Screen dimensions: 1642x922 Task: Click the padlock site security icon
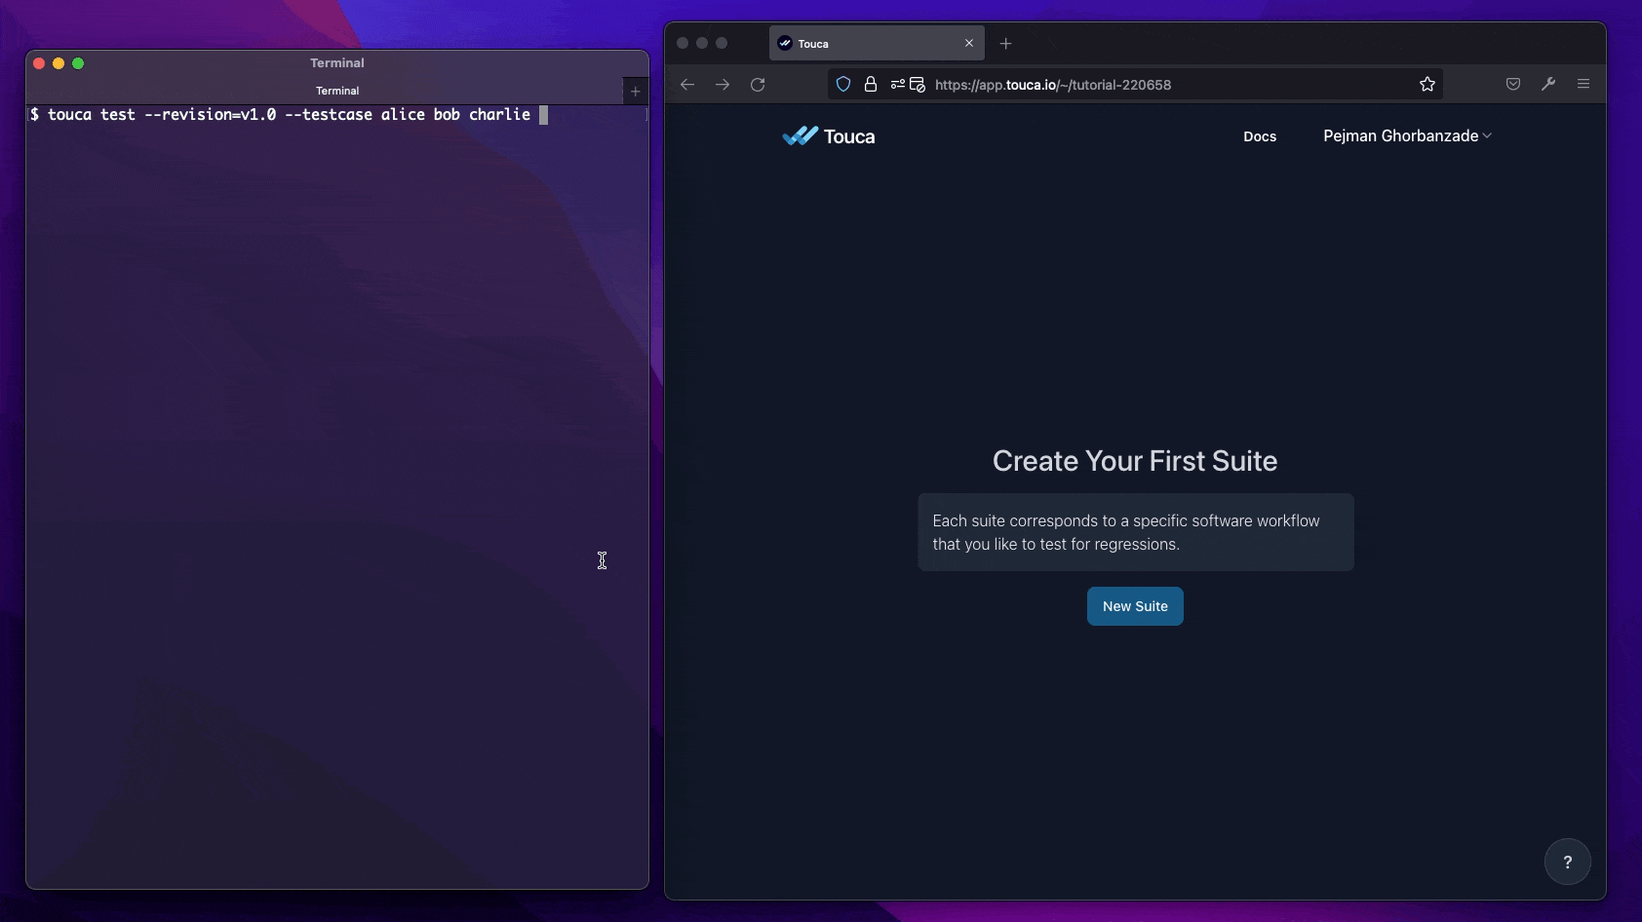pos(871,85)
